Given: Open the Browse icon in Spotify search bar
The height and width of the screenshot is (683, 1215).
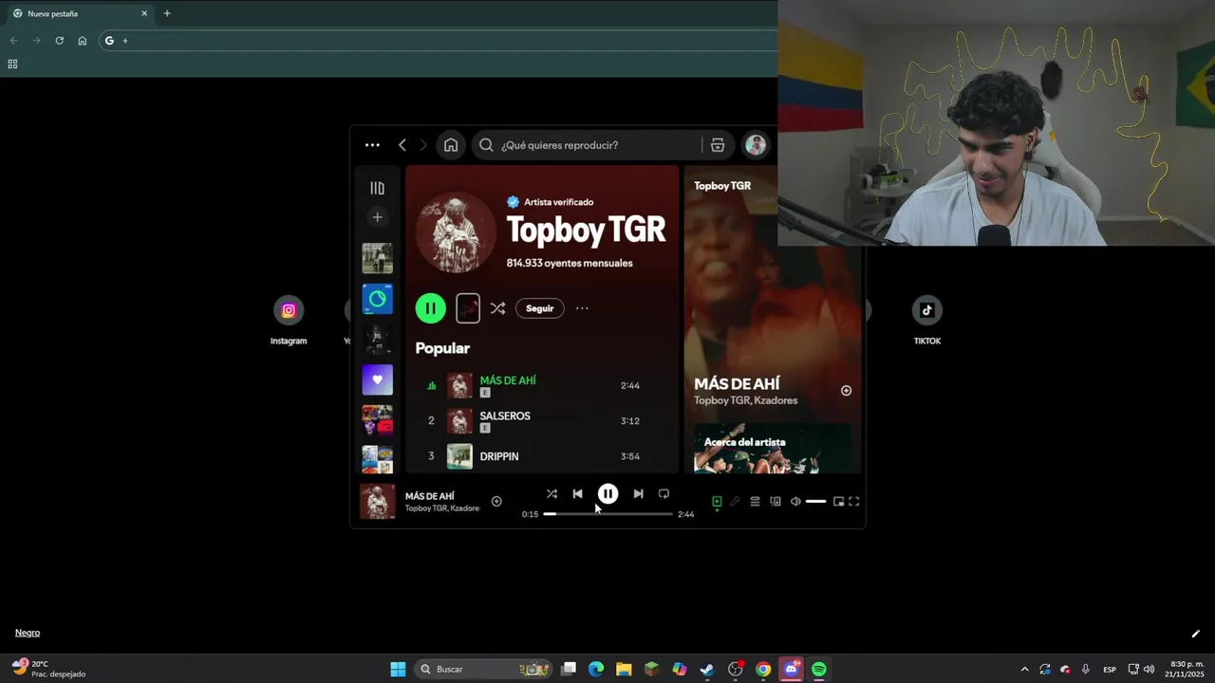Looking at the screenshot, I should point(718,145).
